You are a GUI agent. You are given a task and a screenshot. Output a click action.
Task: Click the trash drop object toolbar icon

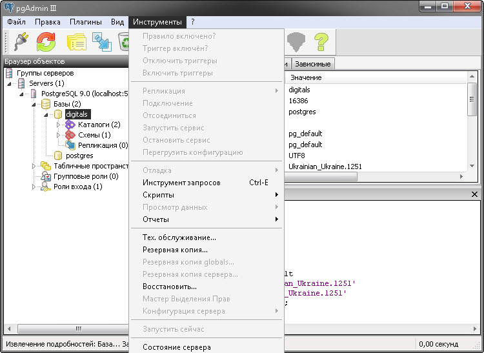pos(124,42)
